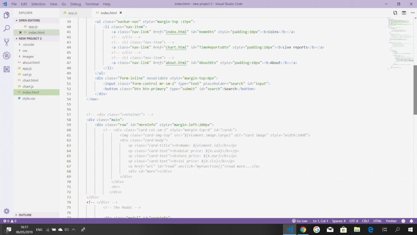Open the Go menu
The height and width of the screenshot is (235, 417).
pyautogui.click(x=64, y=4)
